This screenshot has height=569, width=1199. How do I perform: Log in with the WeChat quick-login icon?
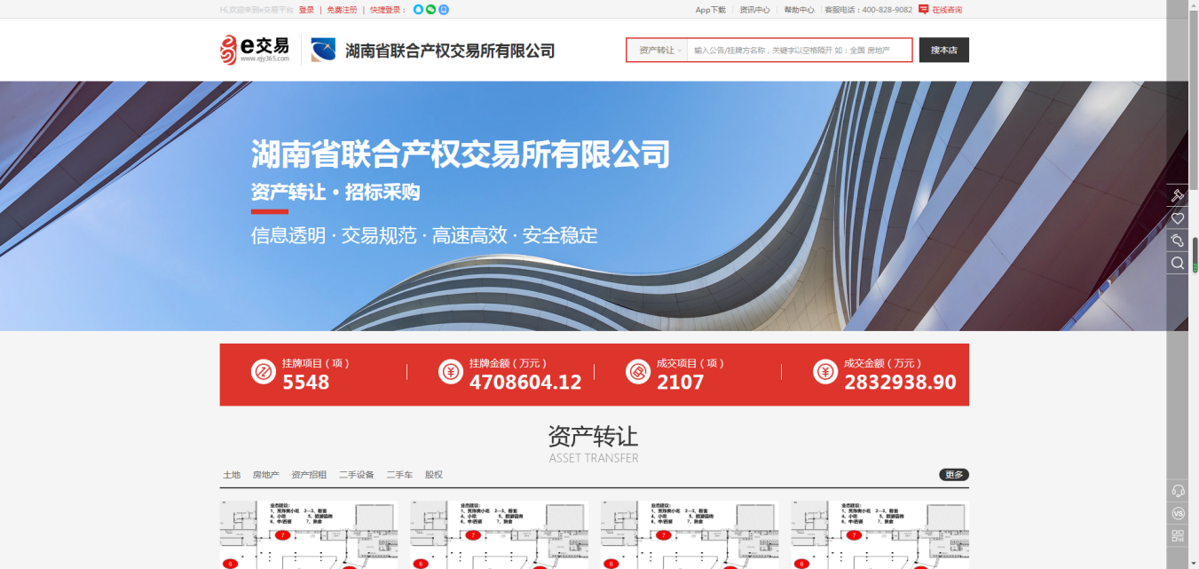[431, 10]
